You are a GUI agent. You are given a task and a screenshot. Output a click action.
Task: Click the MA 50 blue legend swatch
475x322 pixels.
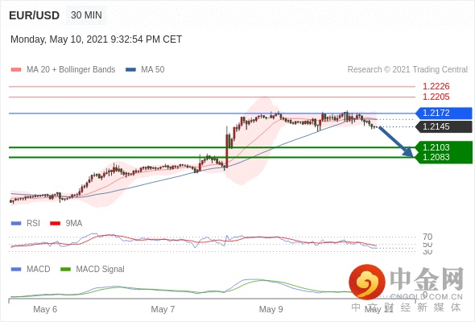pos(130,70)
